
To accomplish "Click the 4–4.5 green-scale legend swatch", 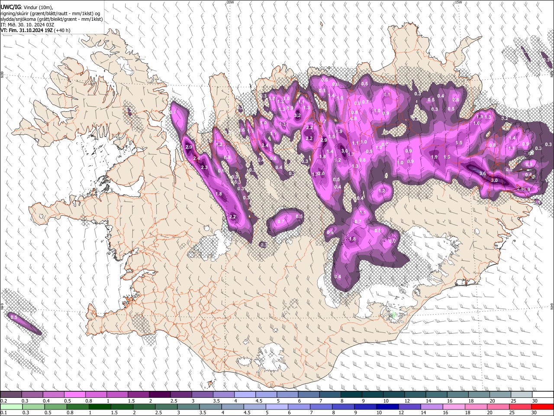I will coord(232,406).
